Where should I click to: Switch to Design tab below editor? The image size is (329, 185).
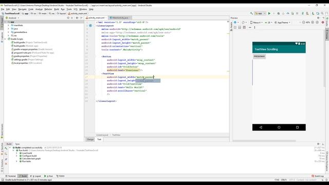[x=90, y=139]
